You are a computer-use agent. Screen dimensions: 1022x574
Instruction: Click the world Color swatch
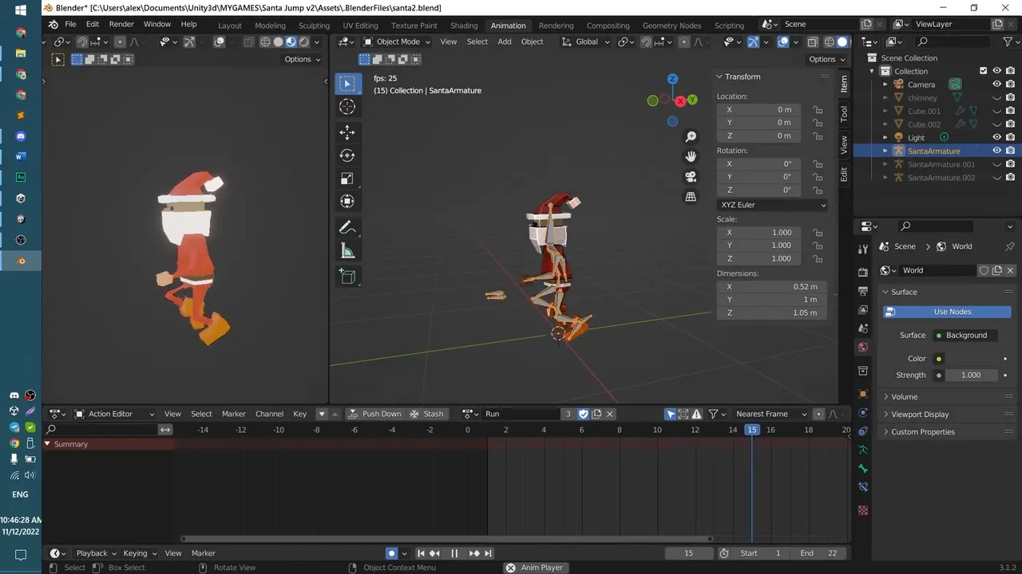[x=939, y=359]
